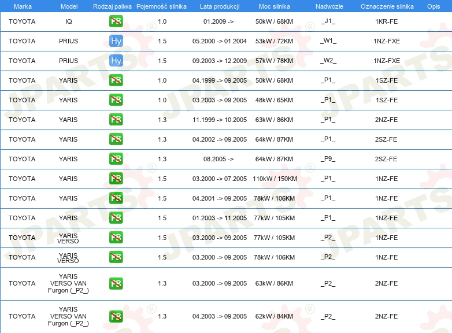
Task: Click the Lata produkcji column header
Action: [x=220, y=6]
